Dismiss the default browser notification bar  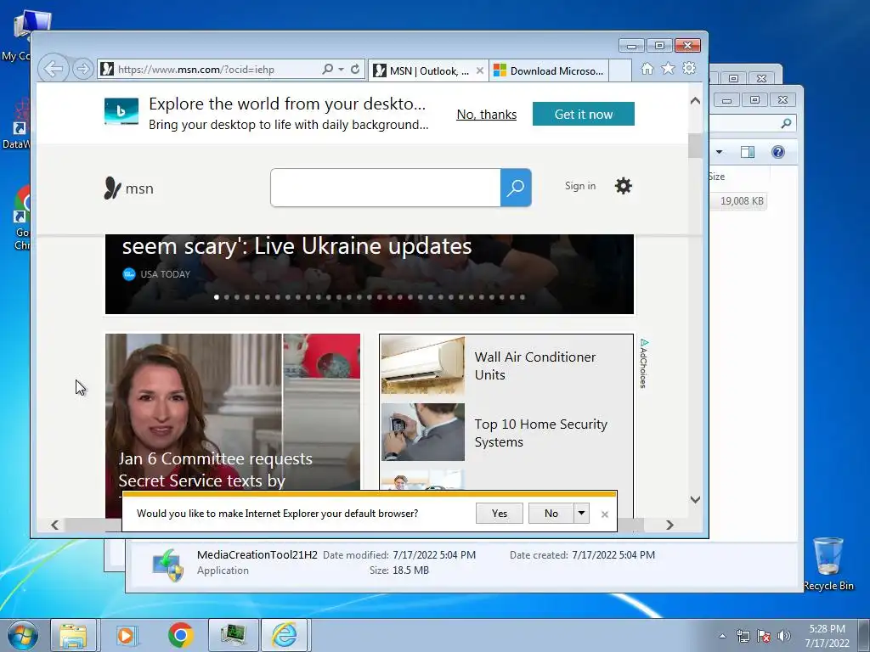coord(605,514)
